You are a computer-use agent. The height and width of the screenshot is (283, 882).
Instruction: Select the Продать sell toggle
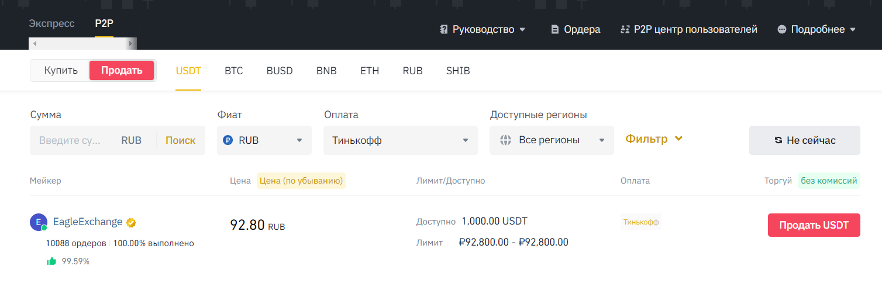(122, 71)
